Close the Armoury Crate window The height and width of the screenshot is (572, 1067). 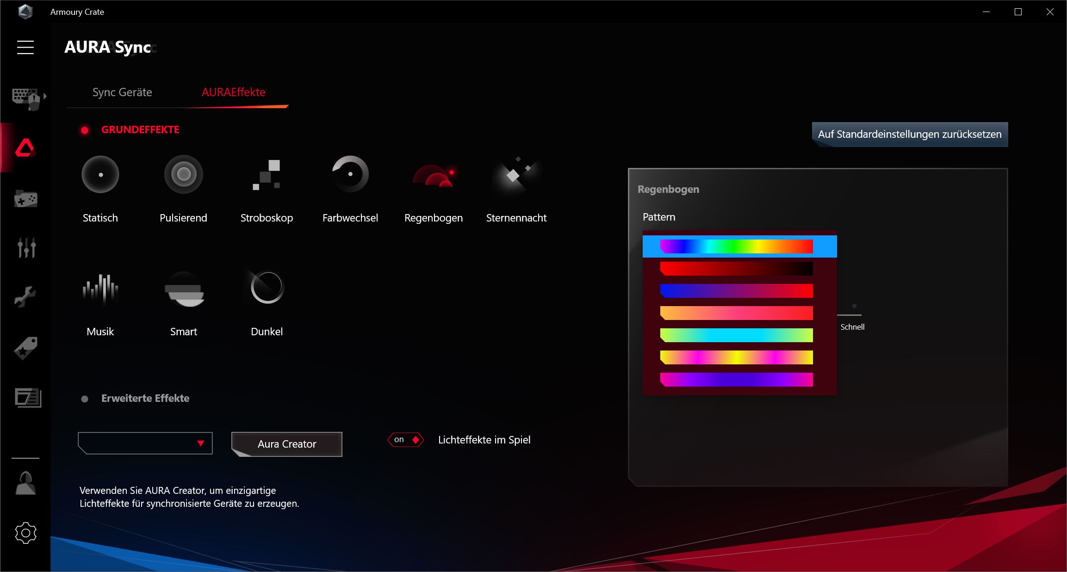coord(1050,12)
